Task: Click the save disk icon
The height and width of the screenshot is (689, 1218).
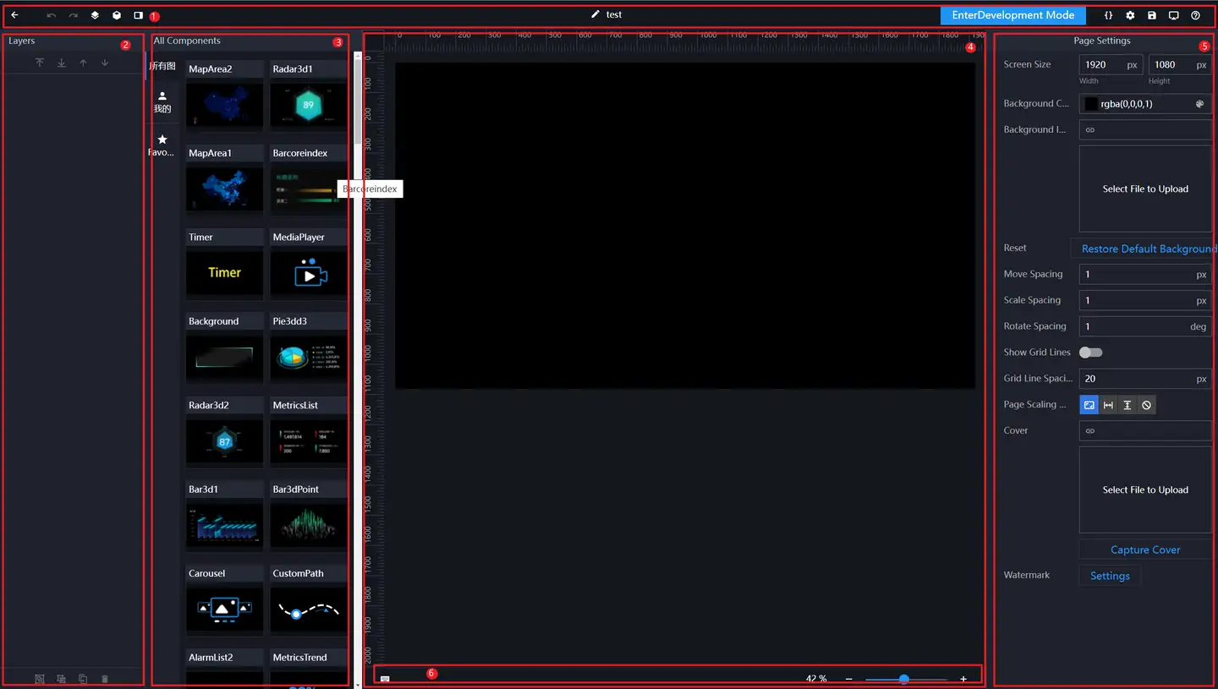Action: pos(1152,15)
